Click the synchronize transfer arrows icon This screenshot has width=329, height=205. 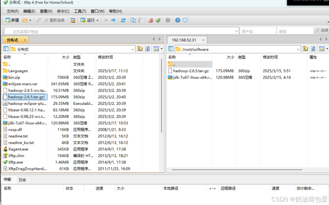tap(123, 20)
